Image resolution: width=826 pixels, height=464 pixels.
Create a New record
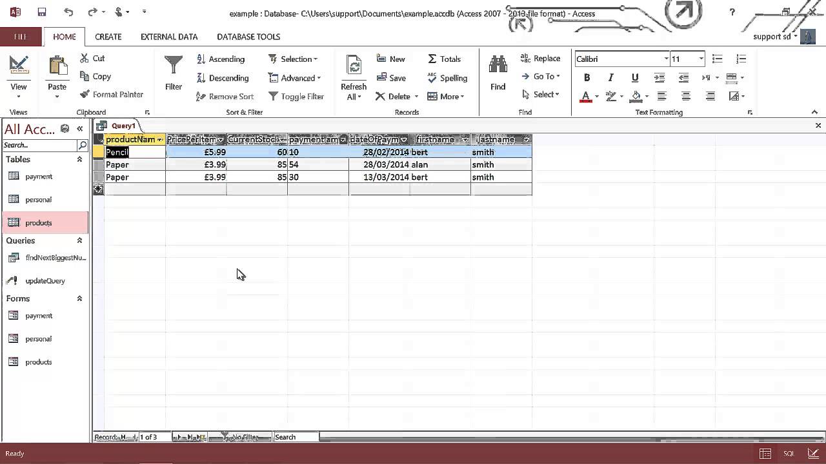click(x=390, y=59)
